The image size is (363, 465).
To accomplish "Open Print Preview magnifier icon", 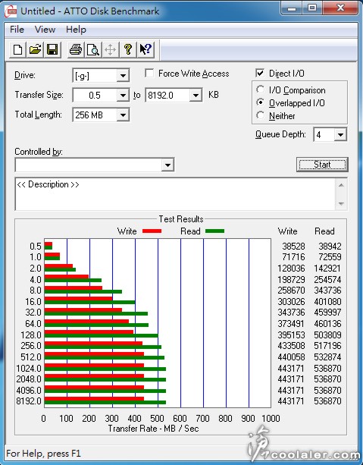I will click(92, 49).
